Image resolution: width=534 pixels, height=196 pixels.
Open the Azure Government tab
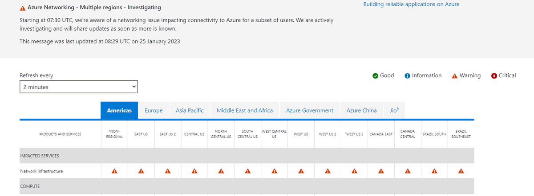pos(310,110)
